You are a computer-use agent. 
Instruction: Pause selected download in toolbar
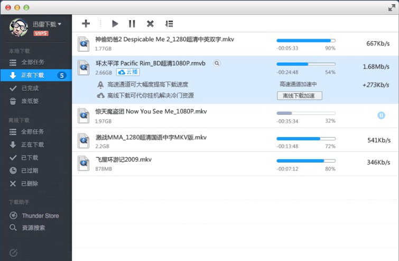point(132,24)
